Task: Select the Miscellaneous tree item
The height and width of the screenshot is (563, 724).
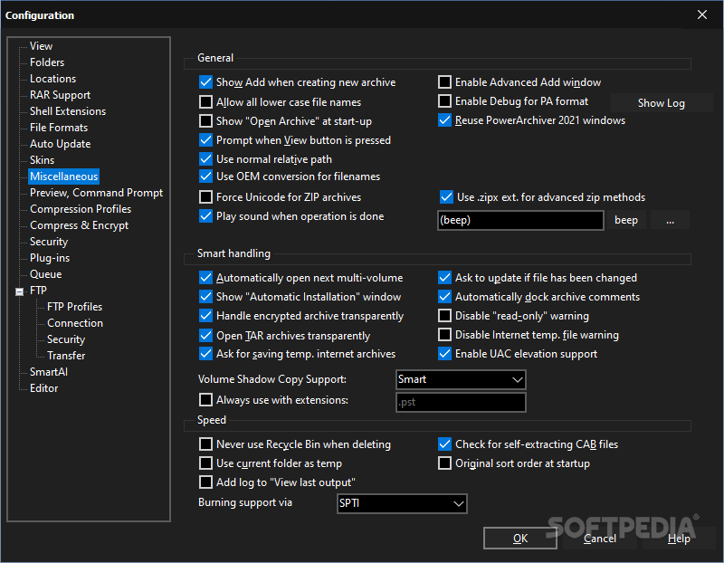Action: click(x=63, y=177)
